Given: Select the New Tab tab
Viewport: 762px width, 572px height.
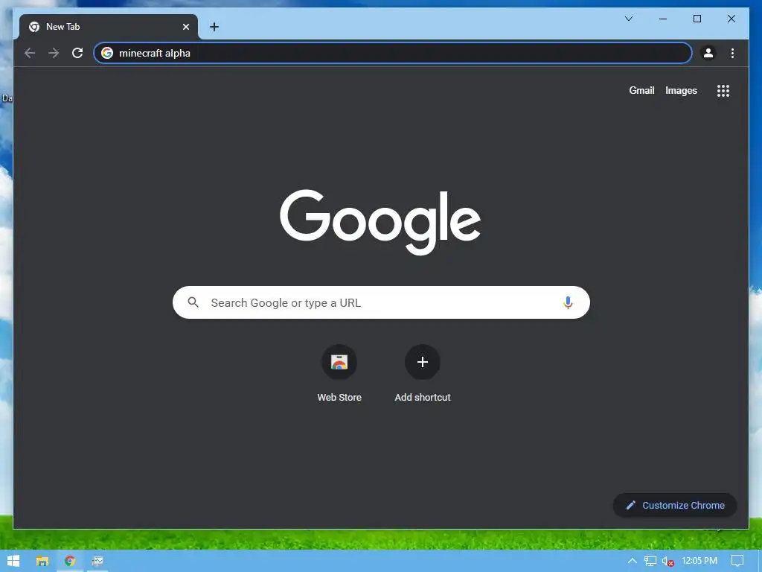Looking at the screenshot, I should tap(108, 27).
